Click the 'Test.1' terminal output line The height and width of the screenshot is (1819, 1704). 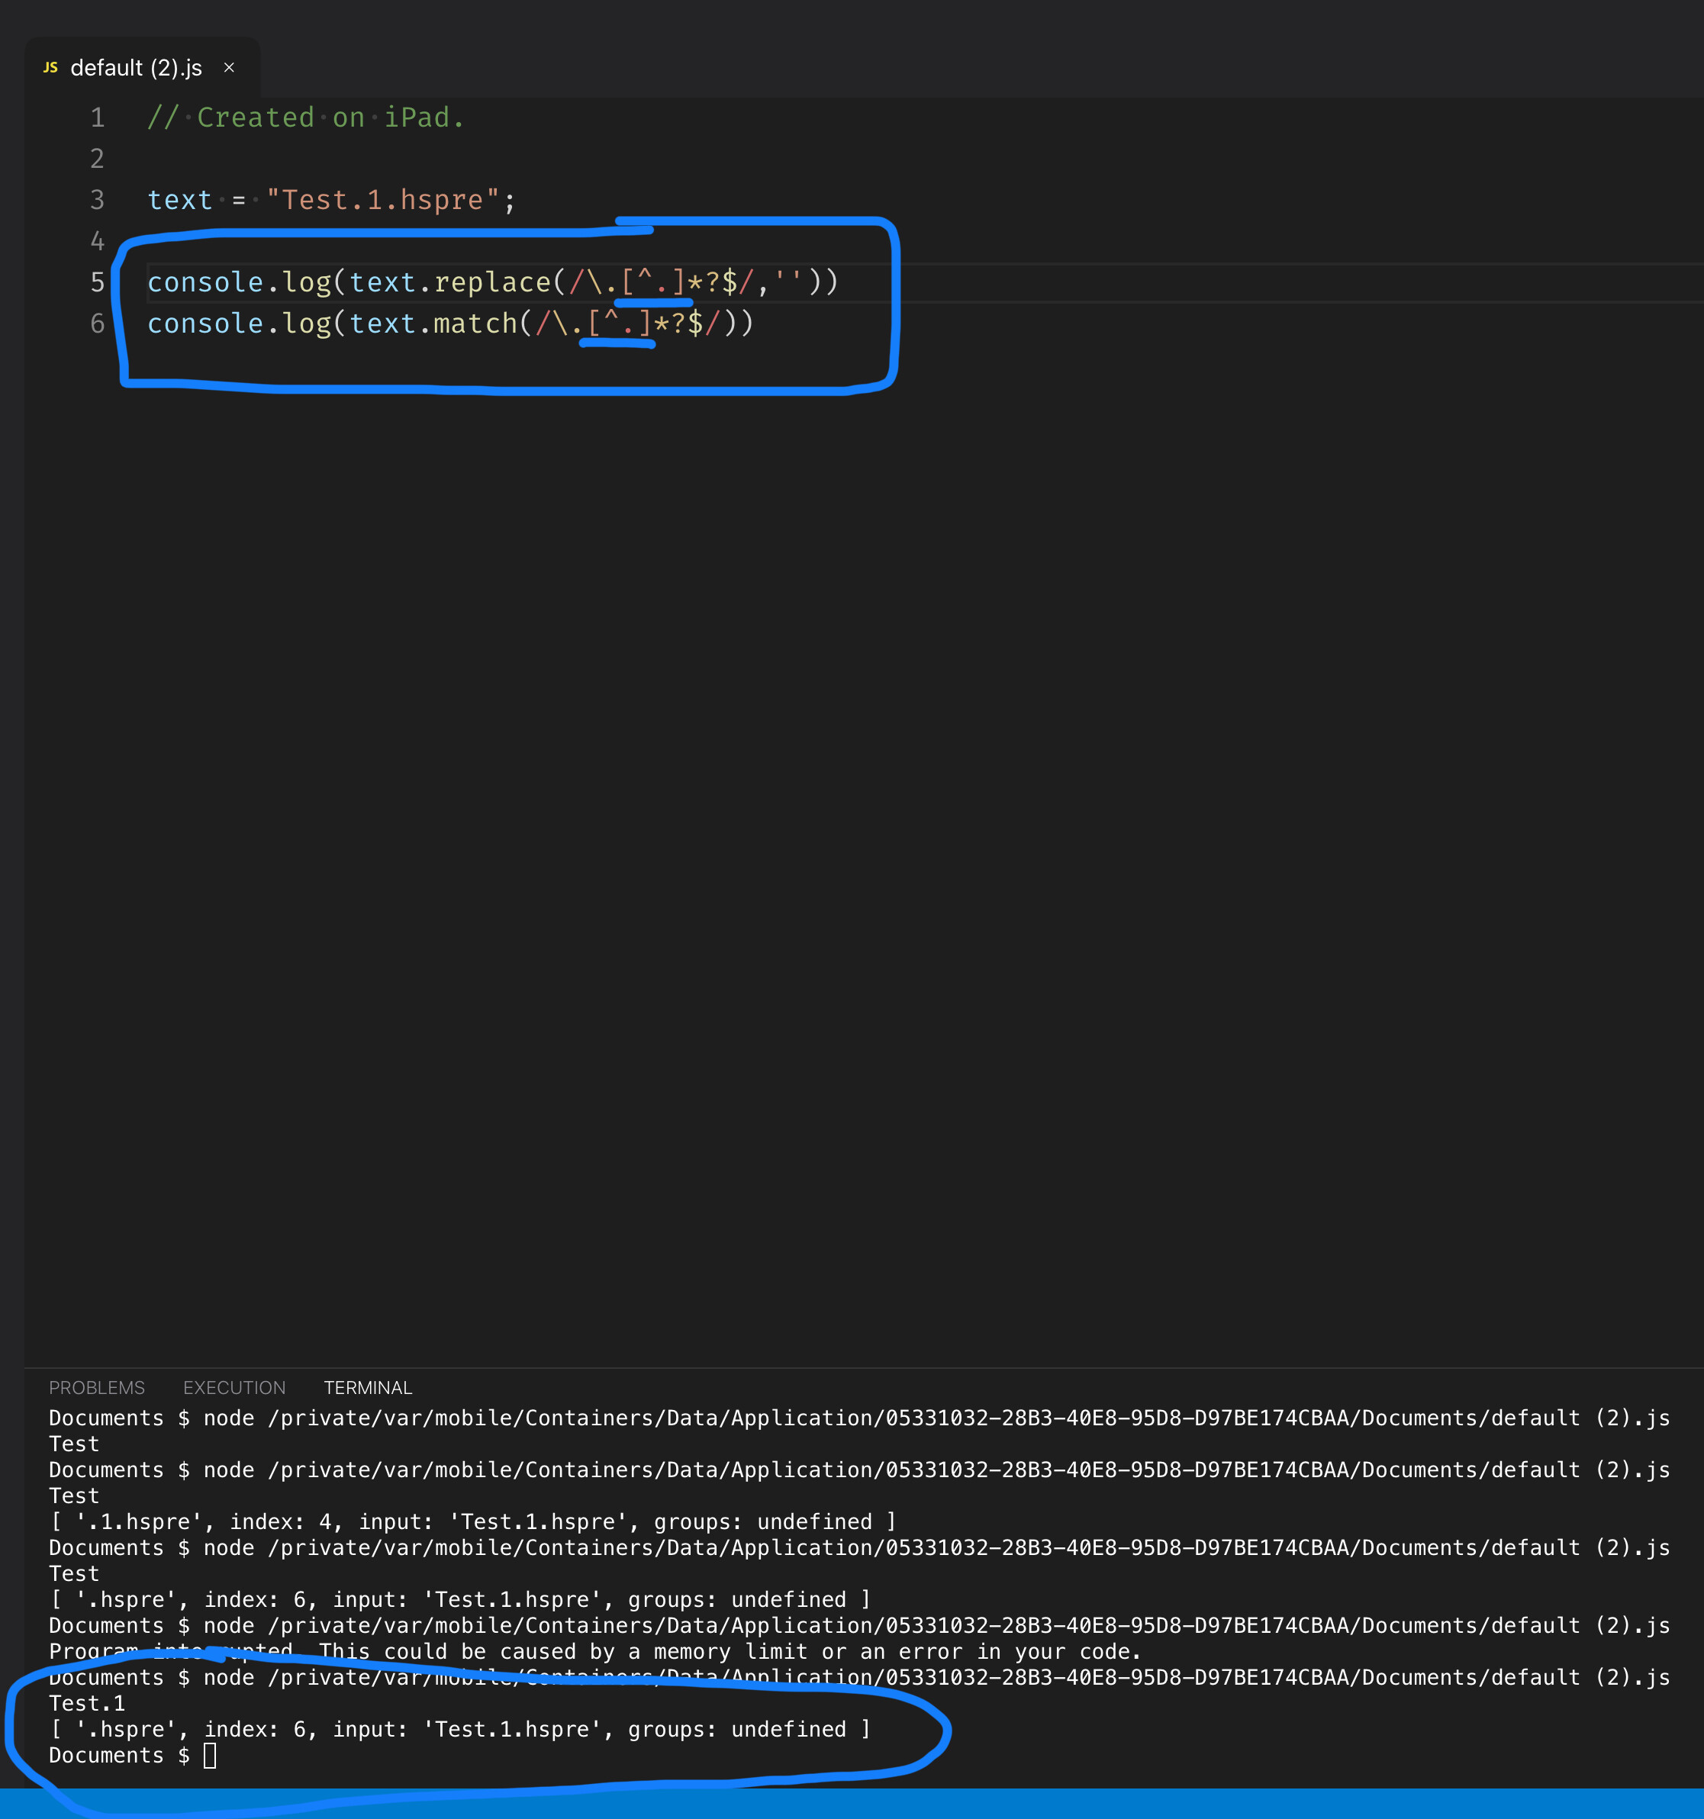tap(87, 1704)
